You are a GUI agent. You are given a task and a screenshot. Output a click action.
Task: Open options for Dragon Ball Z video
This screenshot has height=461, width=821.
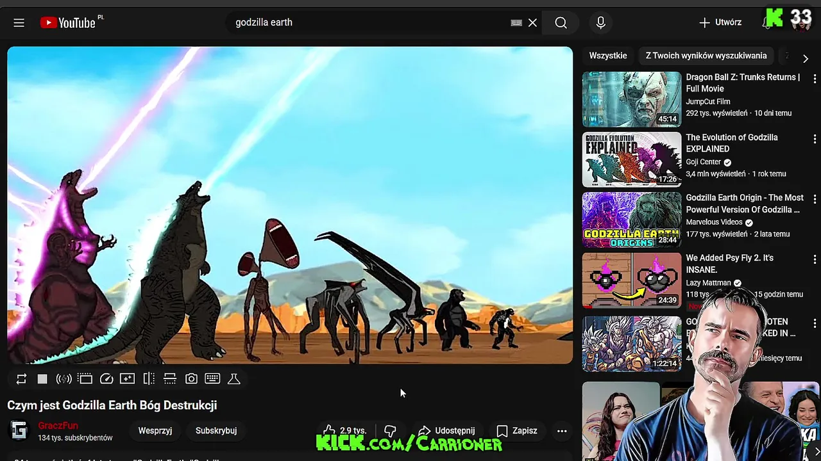[x=815, y=79]
